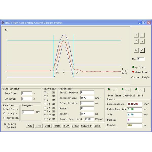Select 150 HZ high-pass option

pos(45,119)
